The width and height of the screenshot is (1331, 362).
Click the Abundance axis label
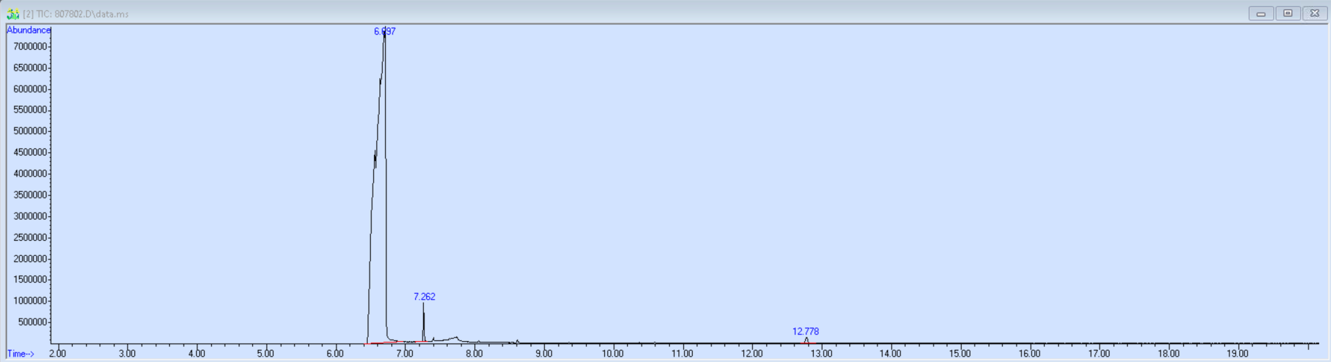coord(29,30)
